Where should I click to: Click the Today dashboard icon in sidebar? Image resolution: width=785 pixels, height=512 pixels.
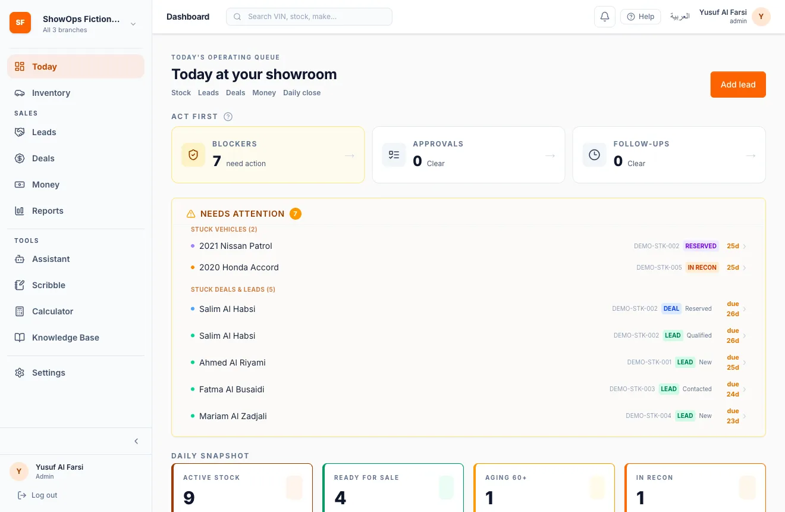(x=20, y=67)
